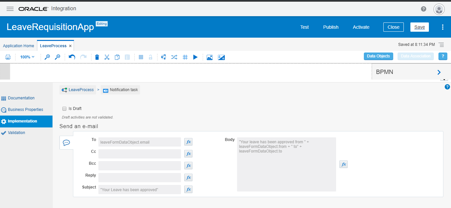
Task: Click the Data Association button
Action: click(416, 56)
